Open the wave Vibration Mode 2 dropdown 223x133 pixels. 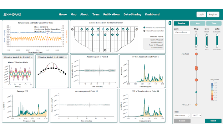(x=17, y=57)
